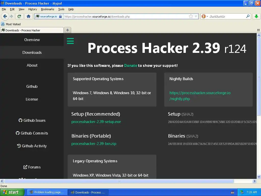The image size is (261, 196).
Task: Click into the DuckDuckGo search box
Action: tap(227, 17)
